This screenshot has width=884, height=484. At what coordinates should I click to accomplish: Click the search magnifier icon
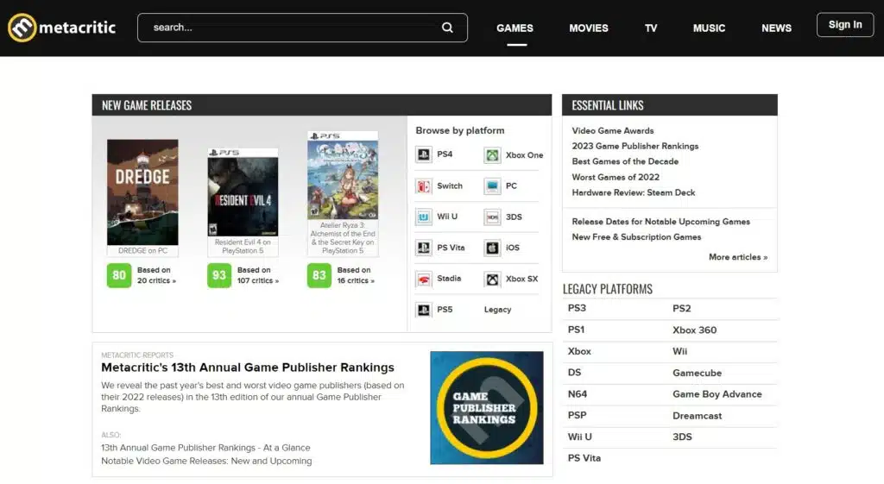tap(447, 28)
